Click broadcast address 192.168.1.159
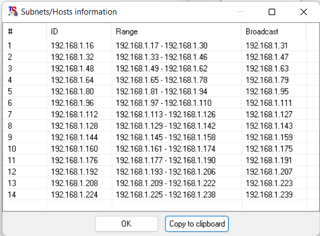Screen dimensions: 320x236 [269, 137]
